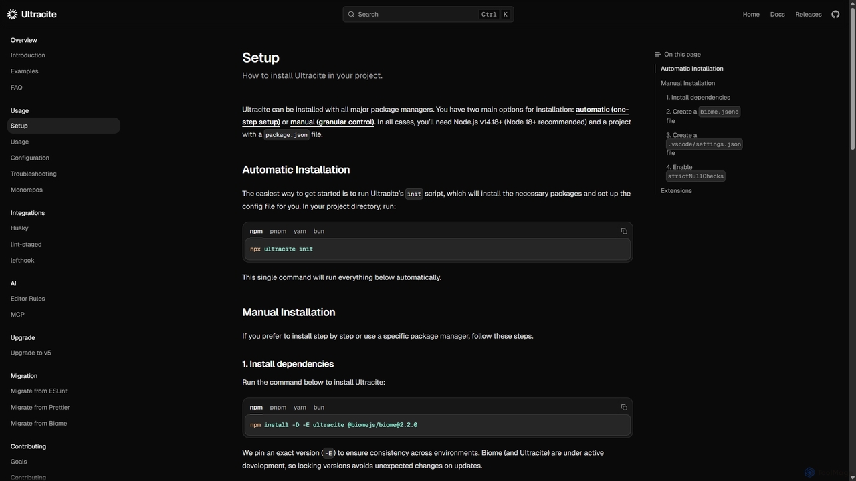The width and height of the screenshot is (856, 481).
Task: Open FAQ in the sidebar
Action: point(17,88)
